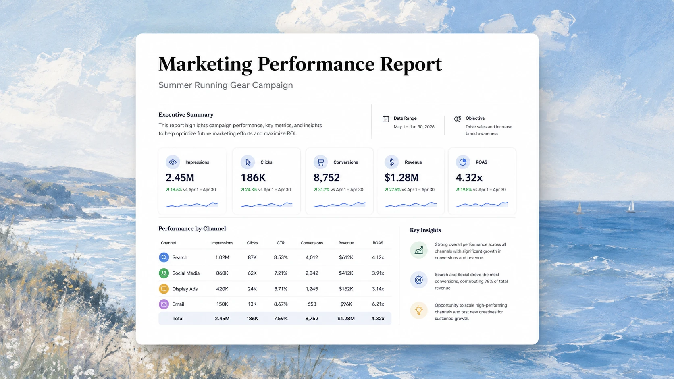Image resolution: width=674 pixels, height=379 pixels.
Task: Click the Performance by Channel heading
Action: pyautogui.click(x=192, y=229)
